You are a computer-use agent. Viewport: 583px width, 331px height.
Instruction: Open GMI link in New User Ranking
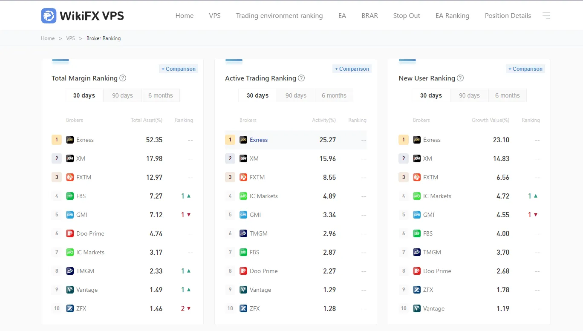(429, 215)
